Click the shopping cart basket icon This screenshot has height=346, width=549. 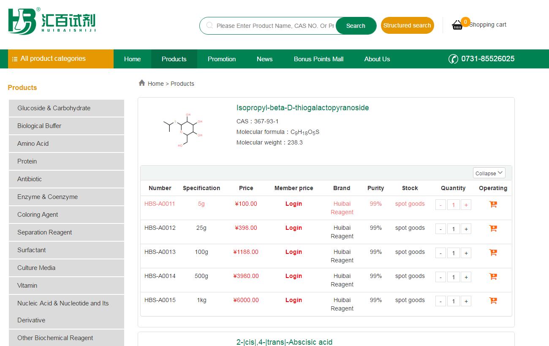(457, 25)
